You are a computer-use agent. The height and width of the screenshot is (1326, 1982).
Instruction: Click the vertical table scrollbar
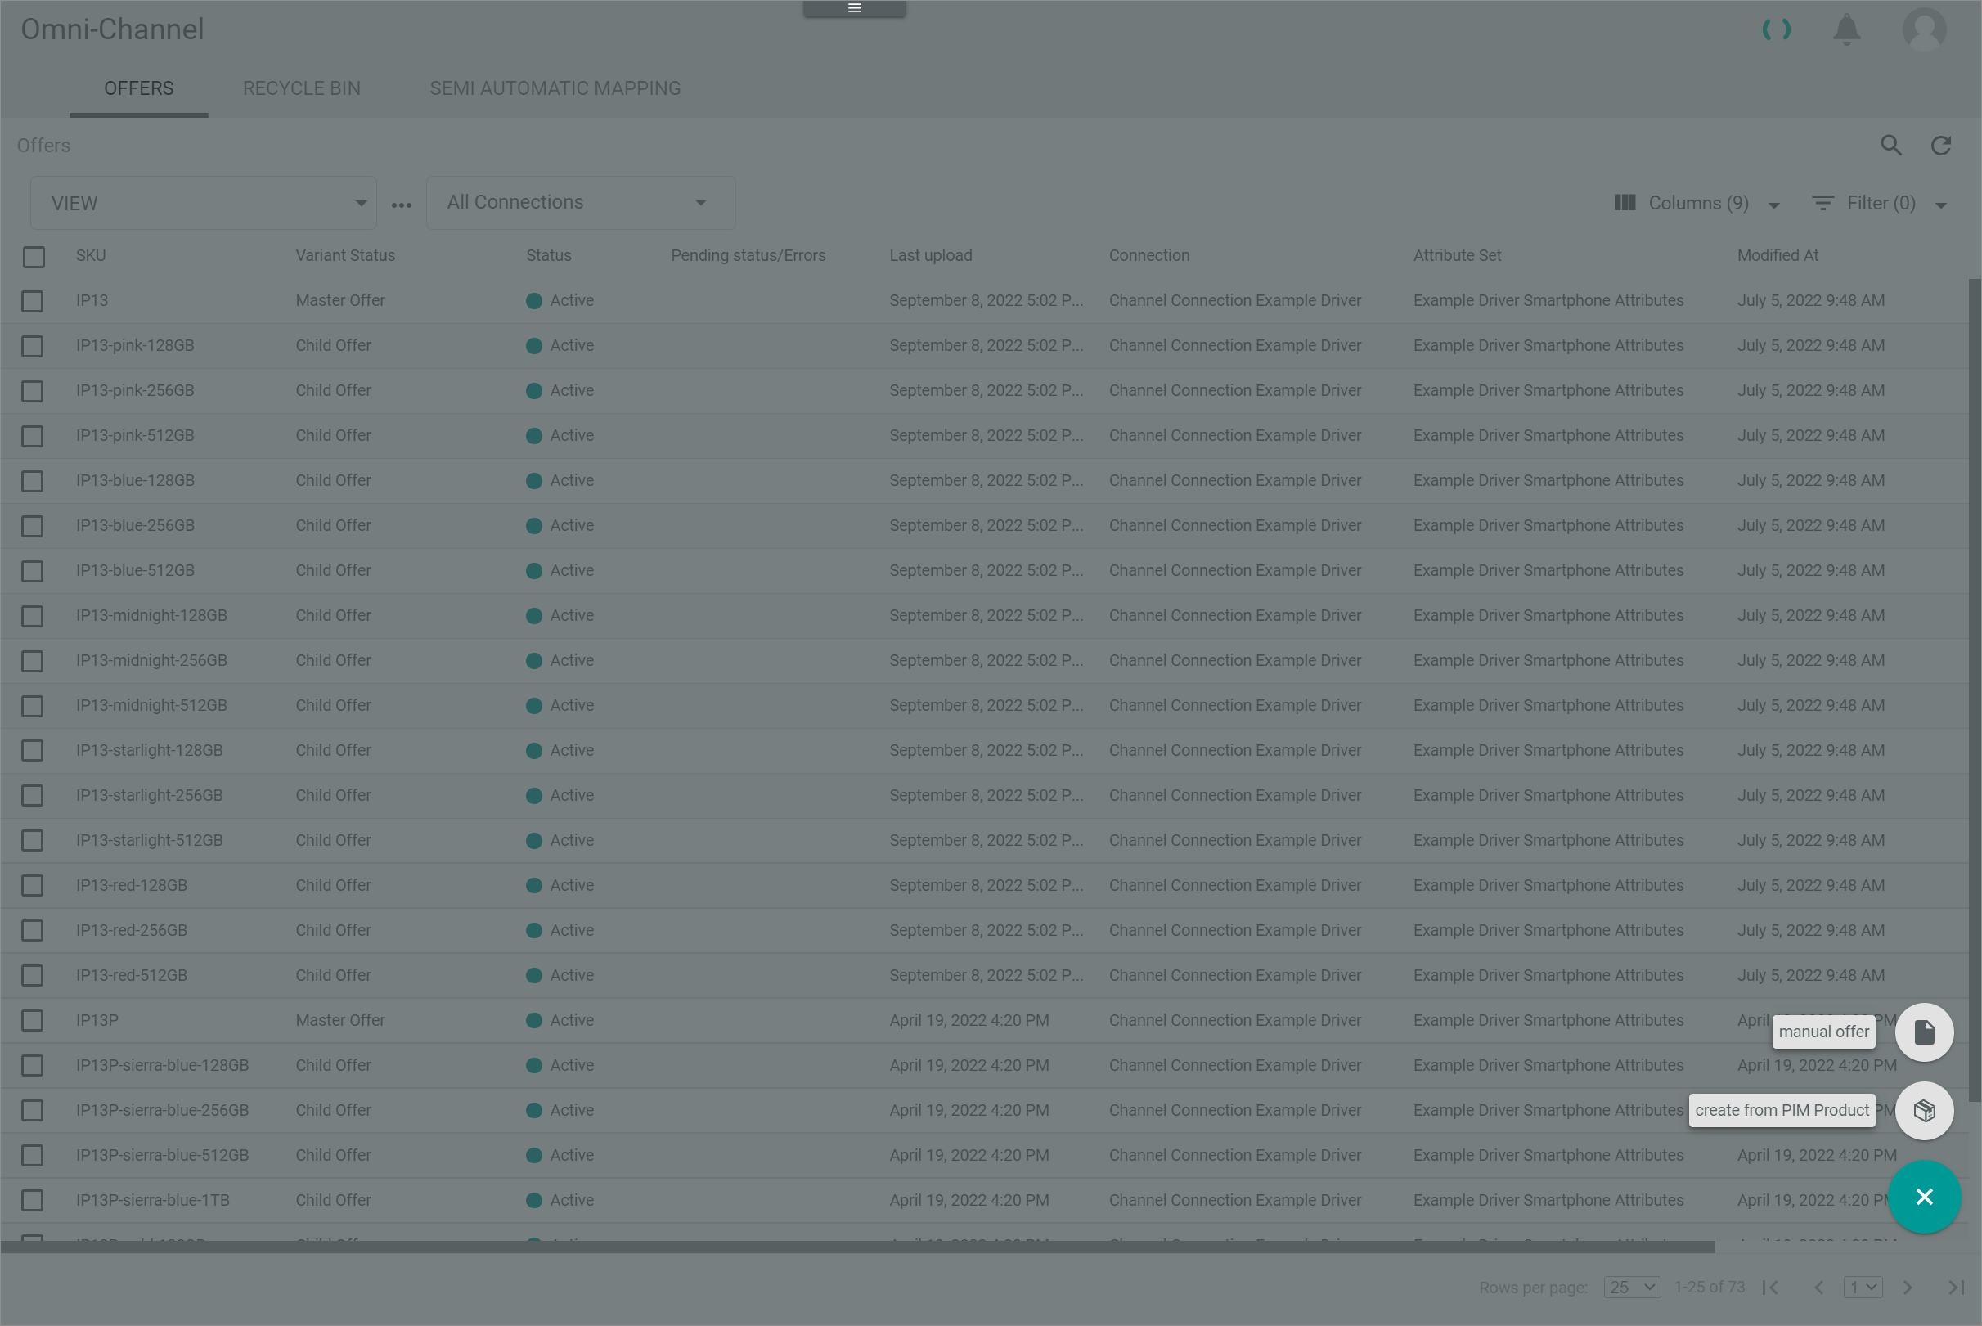tap(1975, 690)
